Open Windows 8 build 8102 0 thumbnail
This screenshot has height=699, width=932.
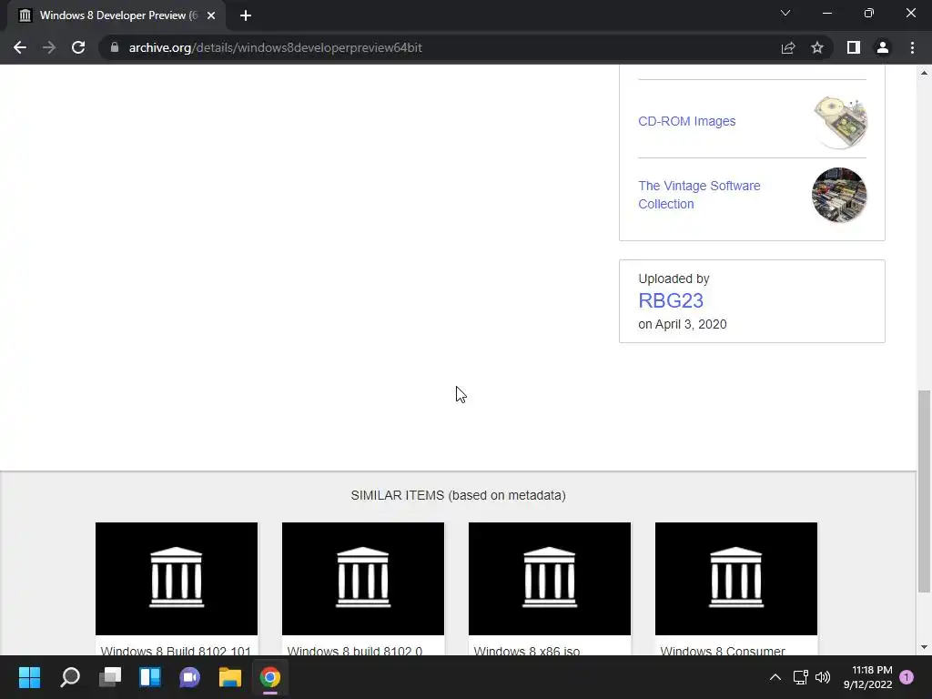363,578
